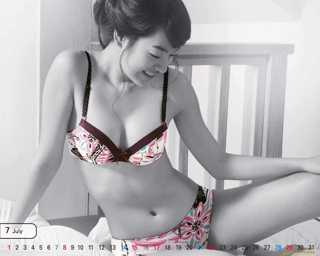Click date 31 at the row end
This screenshot has width=320, height=256.
311,247
